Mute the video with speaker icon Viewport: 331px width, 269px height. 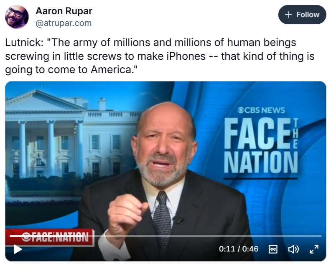(x=293, y=249)
